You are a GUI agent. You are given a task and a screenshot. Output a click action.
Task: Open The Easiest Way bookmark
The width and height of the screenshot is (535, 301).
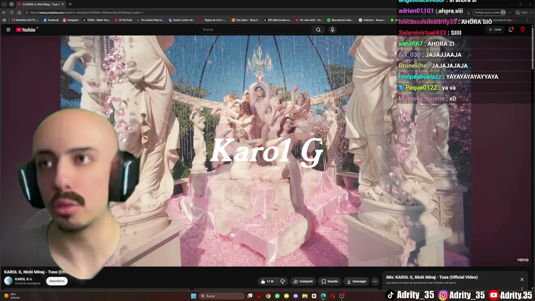(150, 20)
